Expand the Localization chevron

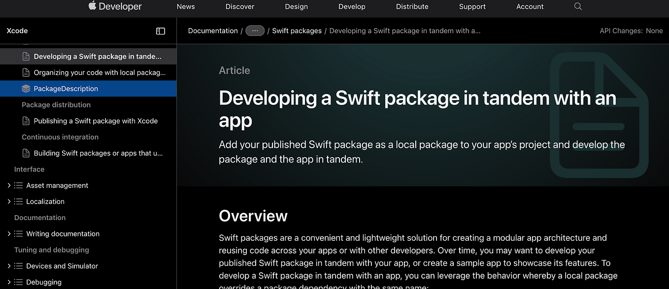pos(9,202)
